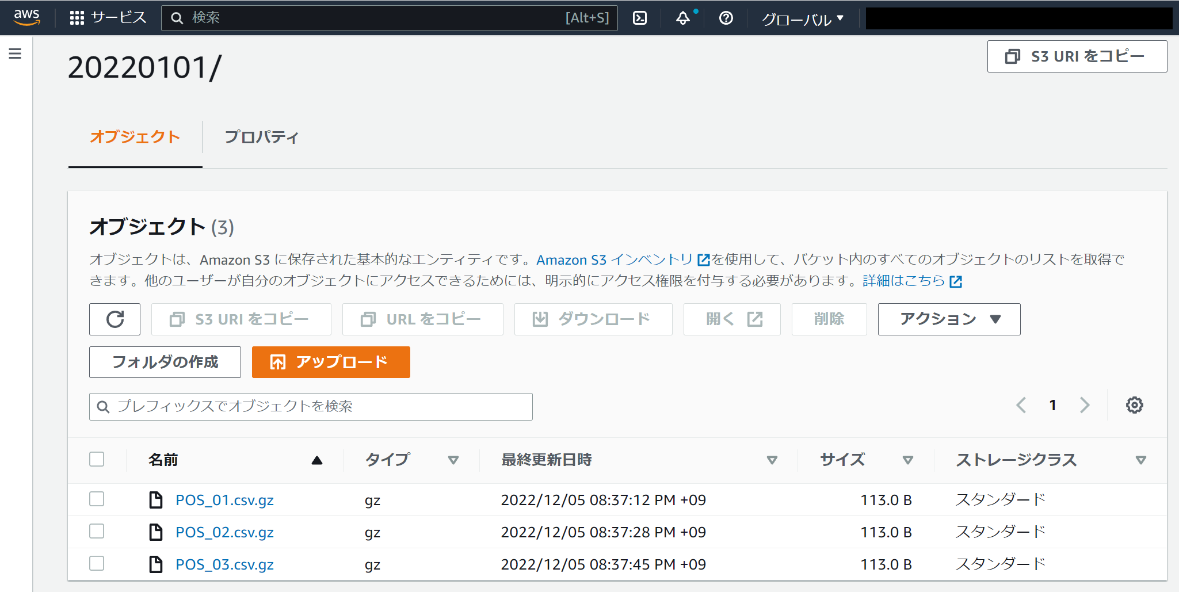Click the 最終更新日時 column header label
1179x592 pixels.
[x=547, y=460]
